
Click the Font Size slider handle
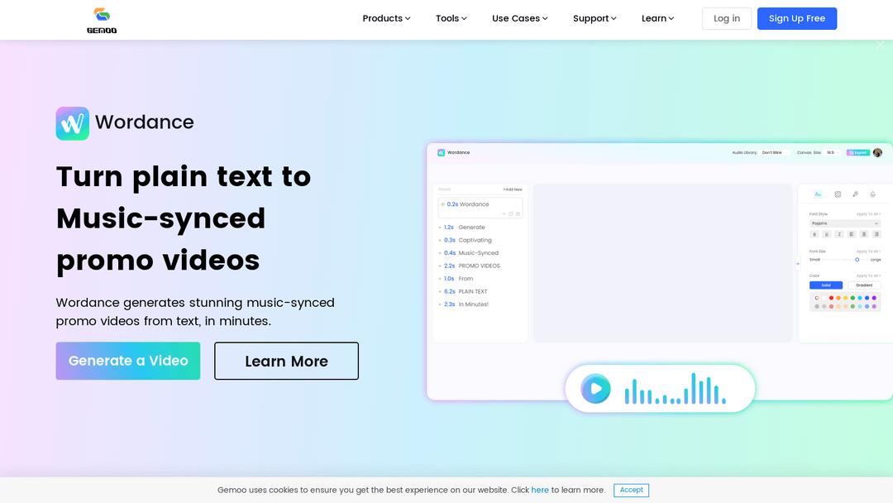[857, 260]
